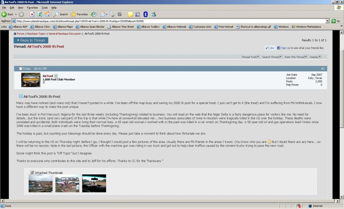The image size is (344, 209).
Task: Click AirTool's online status indicator icon
Action: point(56,76)
